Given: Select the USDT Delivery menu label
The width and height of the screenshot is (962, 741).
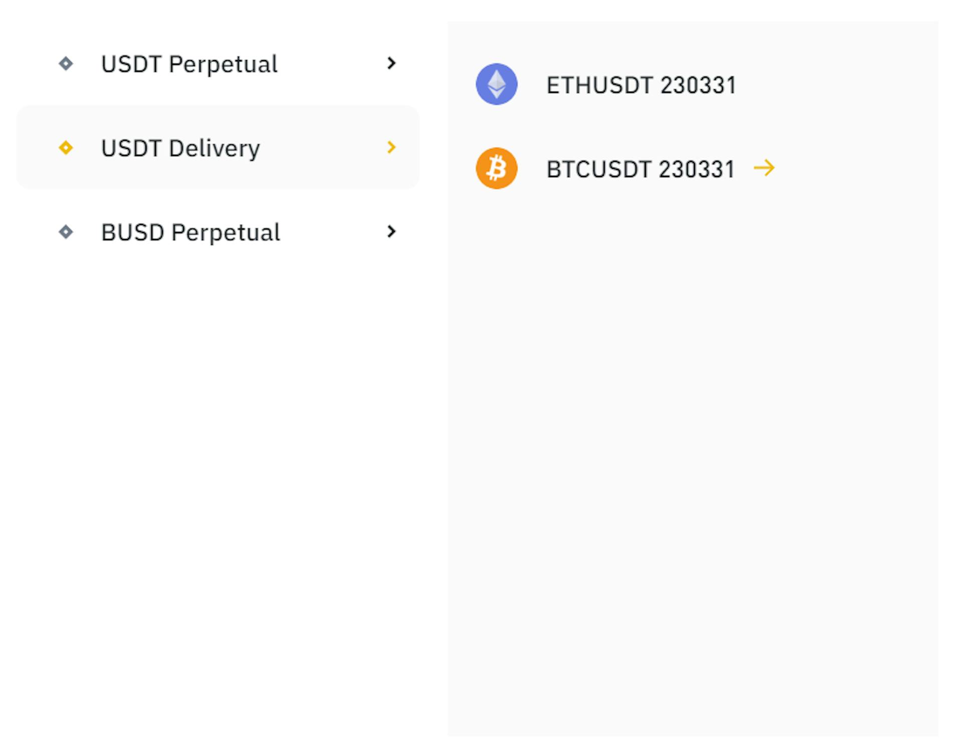Looking at the screenshot, I should [x=180, y=148].
